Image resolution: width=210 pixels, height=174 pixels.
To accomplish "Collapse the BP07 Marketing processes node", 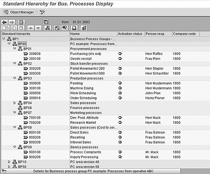I will (14, 113).
